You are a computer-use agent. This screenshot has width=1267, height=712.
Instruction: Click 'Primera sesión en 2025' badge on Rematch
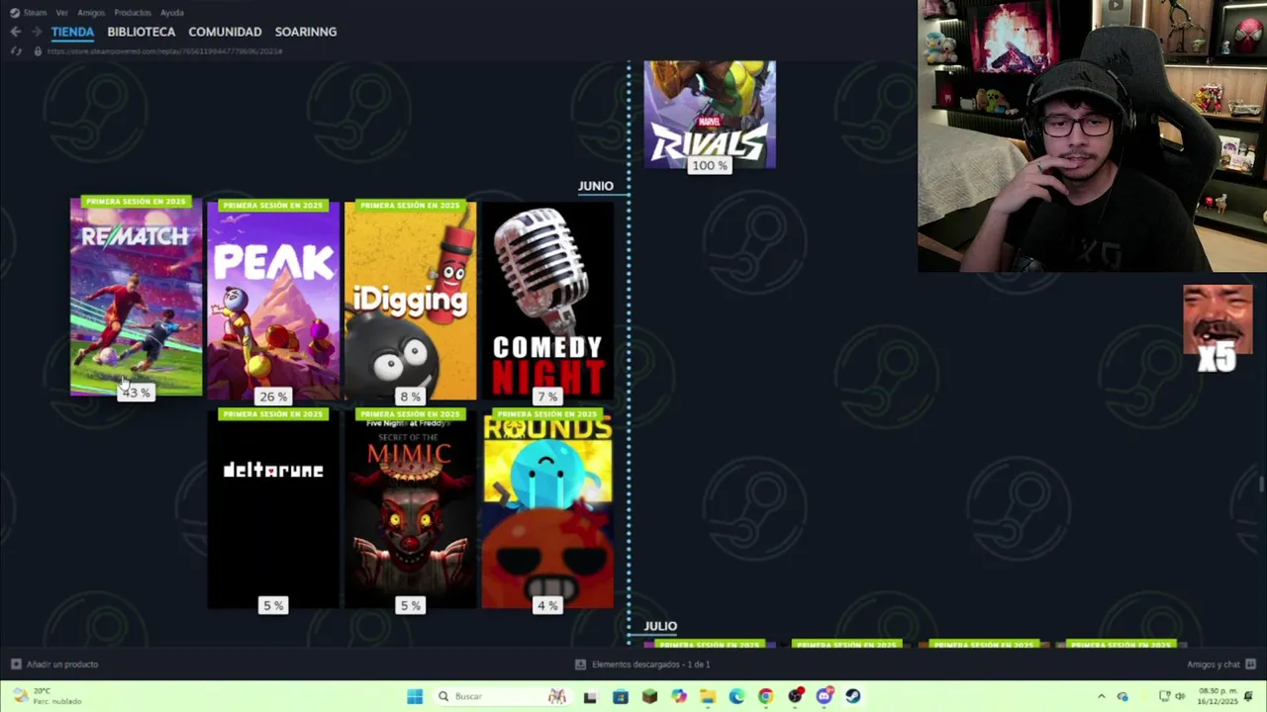coord(137,202)
